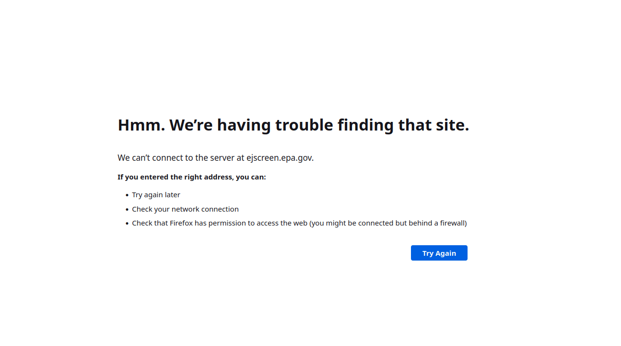Click the Try Again button
This screenshot has width=621, height=346.
pos(439,253)
